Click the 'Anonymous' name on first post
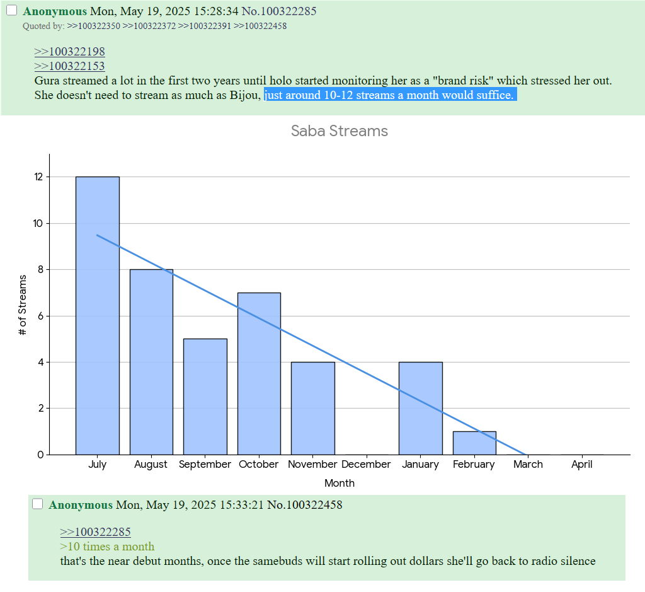 pyautogui.click(x=55, y=11)
